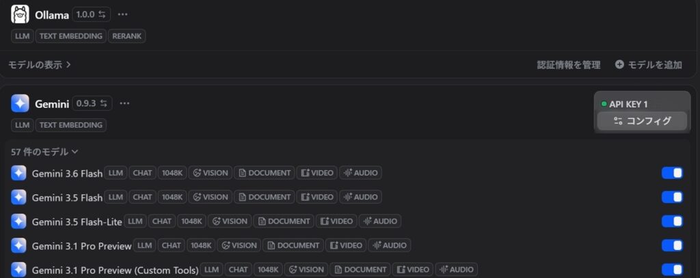Click AUDIO badge on Gemini 3.6 Flash

(360, 173)
